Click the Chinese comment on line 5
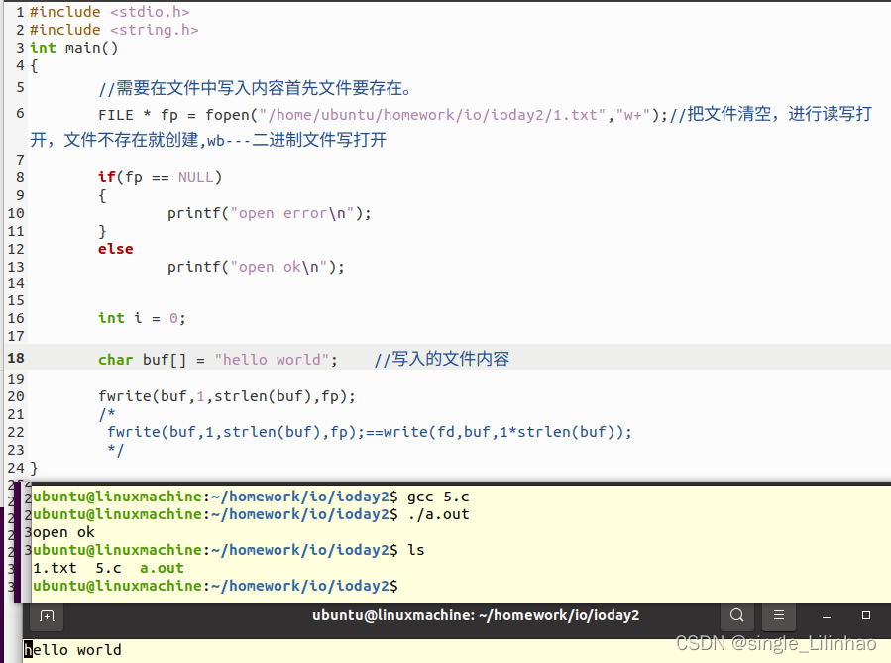 click(255, 88)
